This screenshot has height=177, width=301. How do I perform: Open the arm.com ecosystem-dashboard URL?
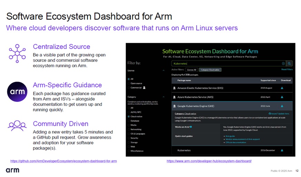click(209, 161)
